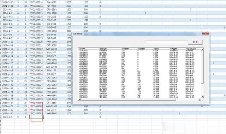Click the list's horizontal scrollbar left arrow
The width and height of the screenshot is (226, 134).
tap(79, 99)
